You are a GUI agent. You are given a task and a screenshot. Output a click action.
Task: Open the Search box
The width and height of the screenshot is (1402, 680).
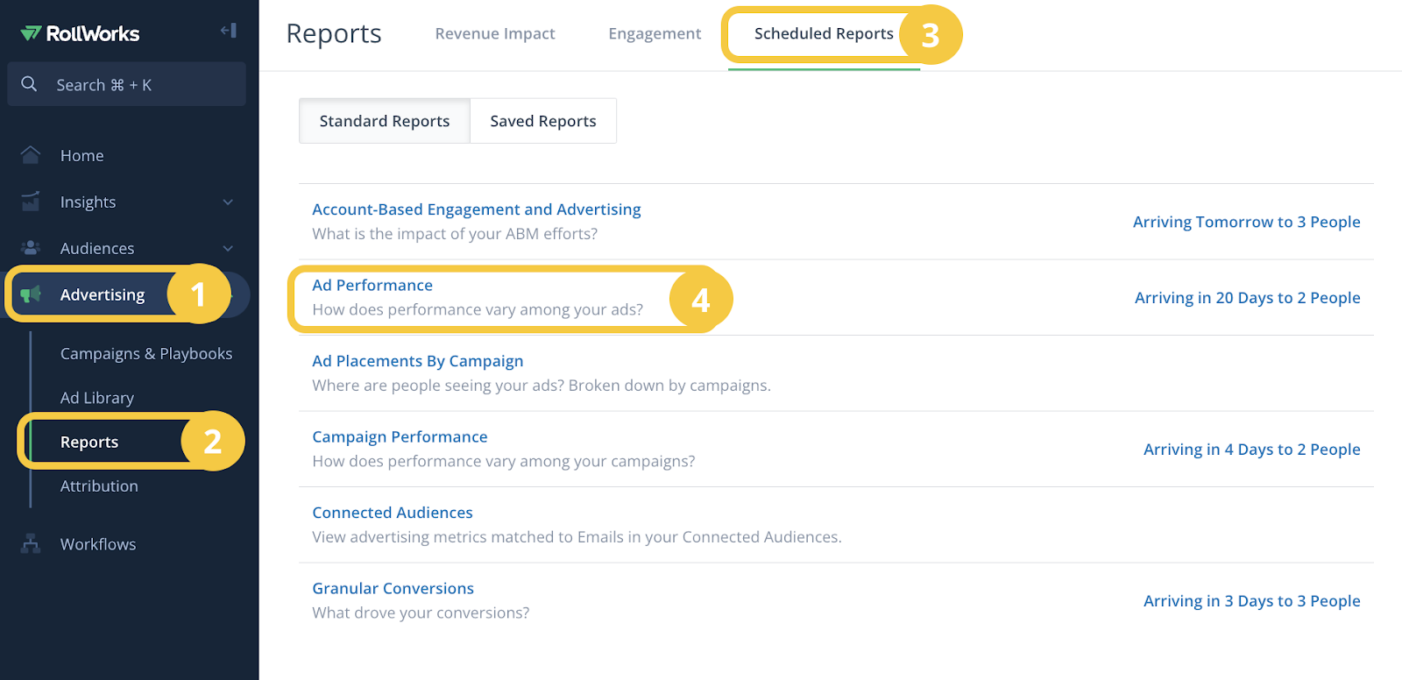[x=126, y=84]
